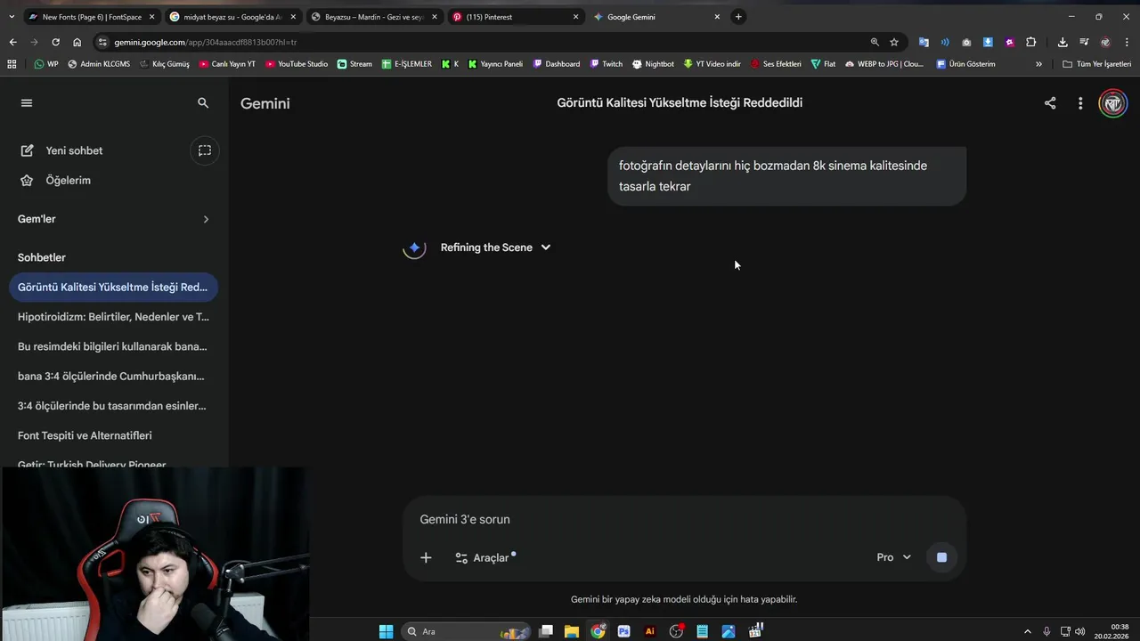Image resolution: width=1140 pixels, height=641 pixels.
Task: Show more bookmarks overflow chevron
Action: tap(1038, 64)
